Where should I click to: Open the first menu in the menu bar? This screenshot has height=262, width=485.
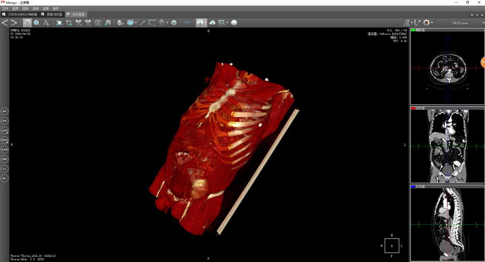click(5, 9)
